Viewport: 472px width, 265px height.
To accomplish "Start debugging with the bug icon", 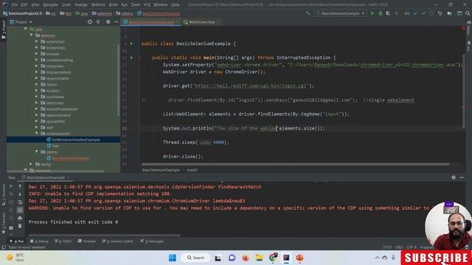I will click(x=381, y=13).
